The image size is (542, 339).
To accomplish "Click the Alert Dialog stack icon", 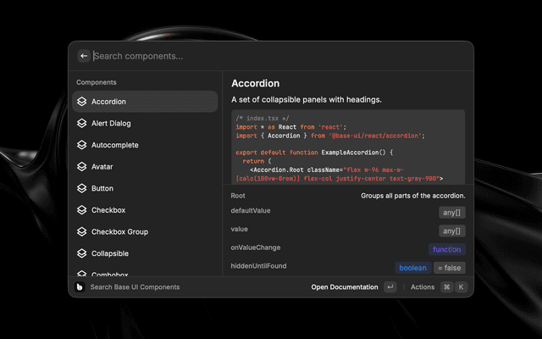I will [x=81, y=123].
